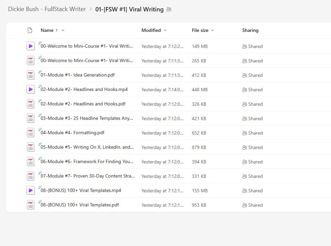The width and height of the screenshot is (331, 246).
Task: Click the sharing people icon in 149 MB row
Action: click(x=244, y=46)
